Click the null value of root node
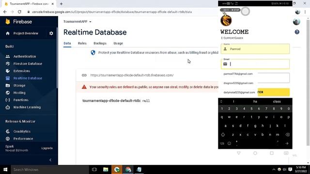The width and height of the screenshot is (310, 174). click(x=146, y=101)
